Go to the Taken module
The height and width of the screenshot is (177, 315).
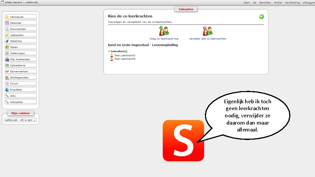click(21, 47)
